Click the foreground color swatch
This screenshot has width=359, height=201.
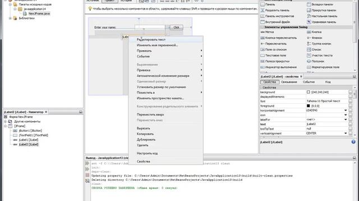(x=308, y=106)
